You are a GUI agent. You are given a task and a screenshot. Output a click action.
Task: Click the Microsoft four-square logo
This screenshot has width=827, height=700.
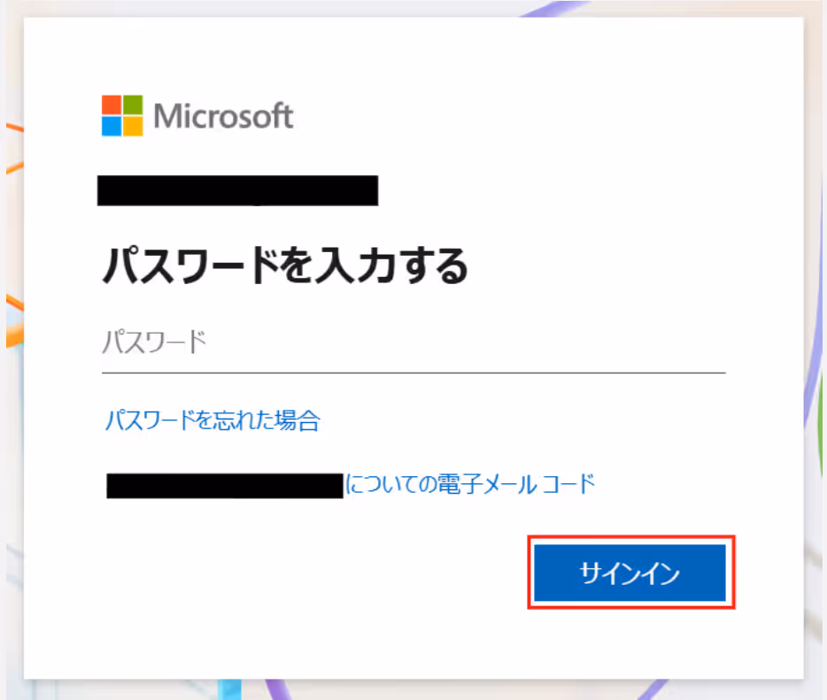(122, 115)
